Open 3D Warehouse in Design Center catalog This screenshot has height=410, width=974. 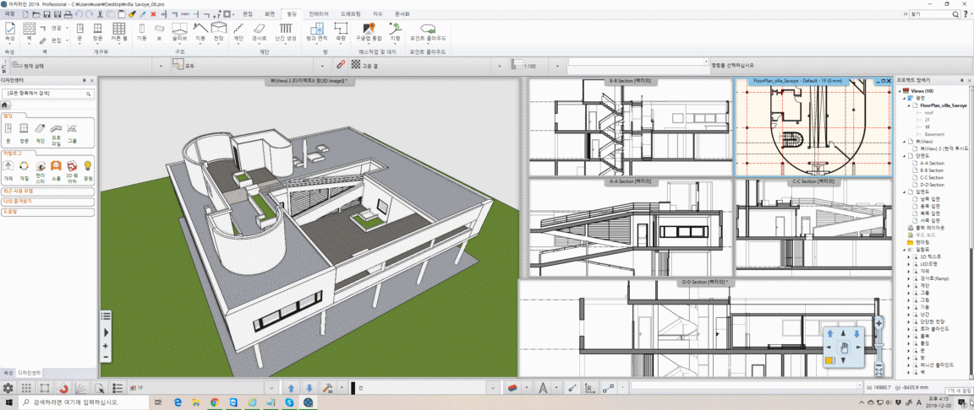[71, 170]
